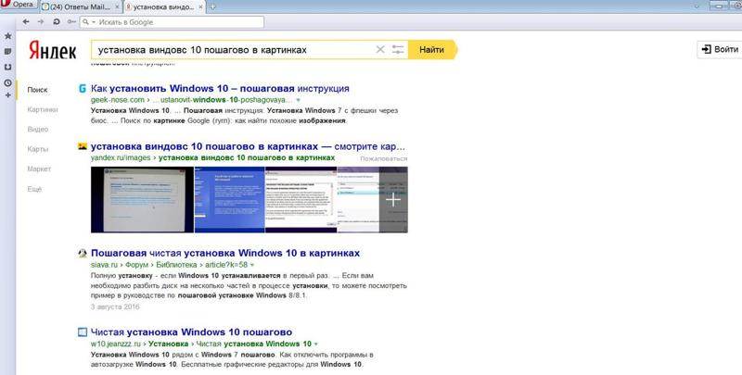This screenshot has height=375, width=742.
Task: Open Как установить Windows 10 result
Action: [x=220, y=88]
